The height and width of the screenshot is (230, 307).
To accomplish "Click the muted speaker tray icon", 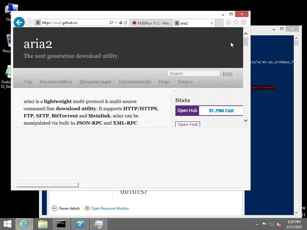I will (x=279, y=224).
